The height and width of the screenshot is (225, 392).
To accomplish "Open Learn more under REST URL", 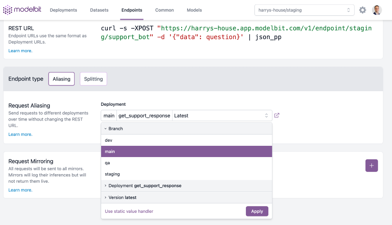I will coord(20,51).
